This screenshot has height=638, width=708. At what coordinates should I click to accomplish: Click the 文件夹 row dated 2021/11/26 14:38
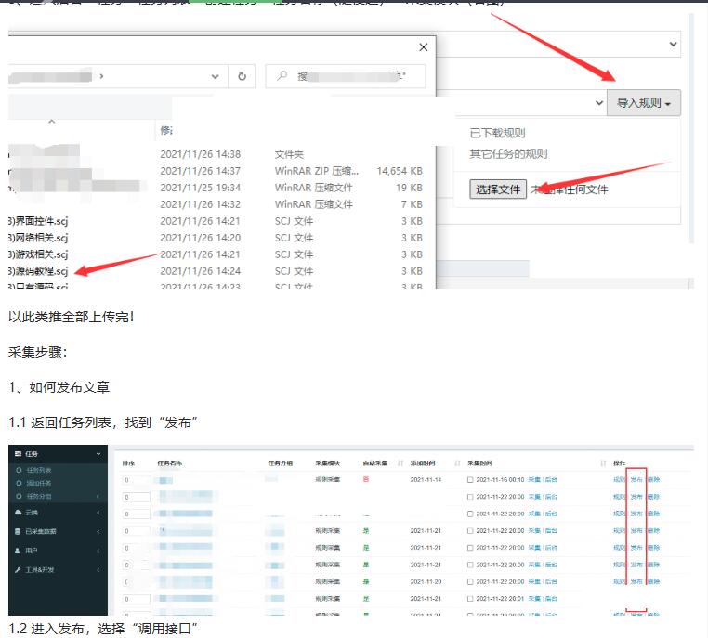(216, 154)
